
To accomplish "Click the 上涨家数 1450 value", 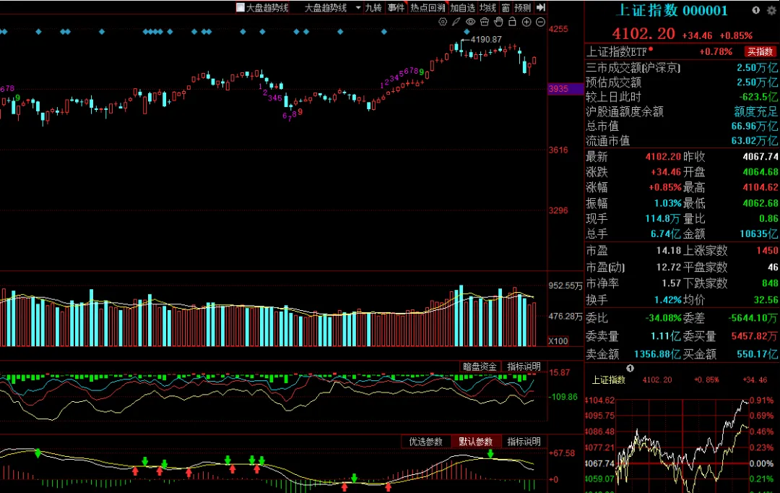I will [x=767, y=251].
